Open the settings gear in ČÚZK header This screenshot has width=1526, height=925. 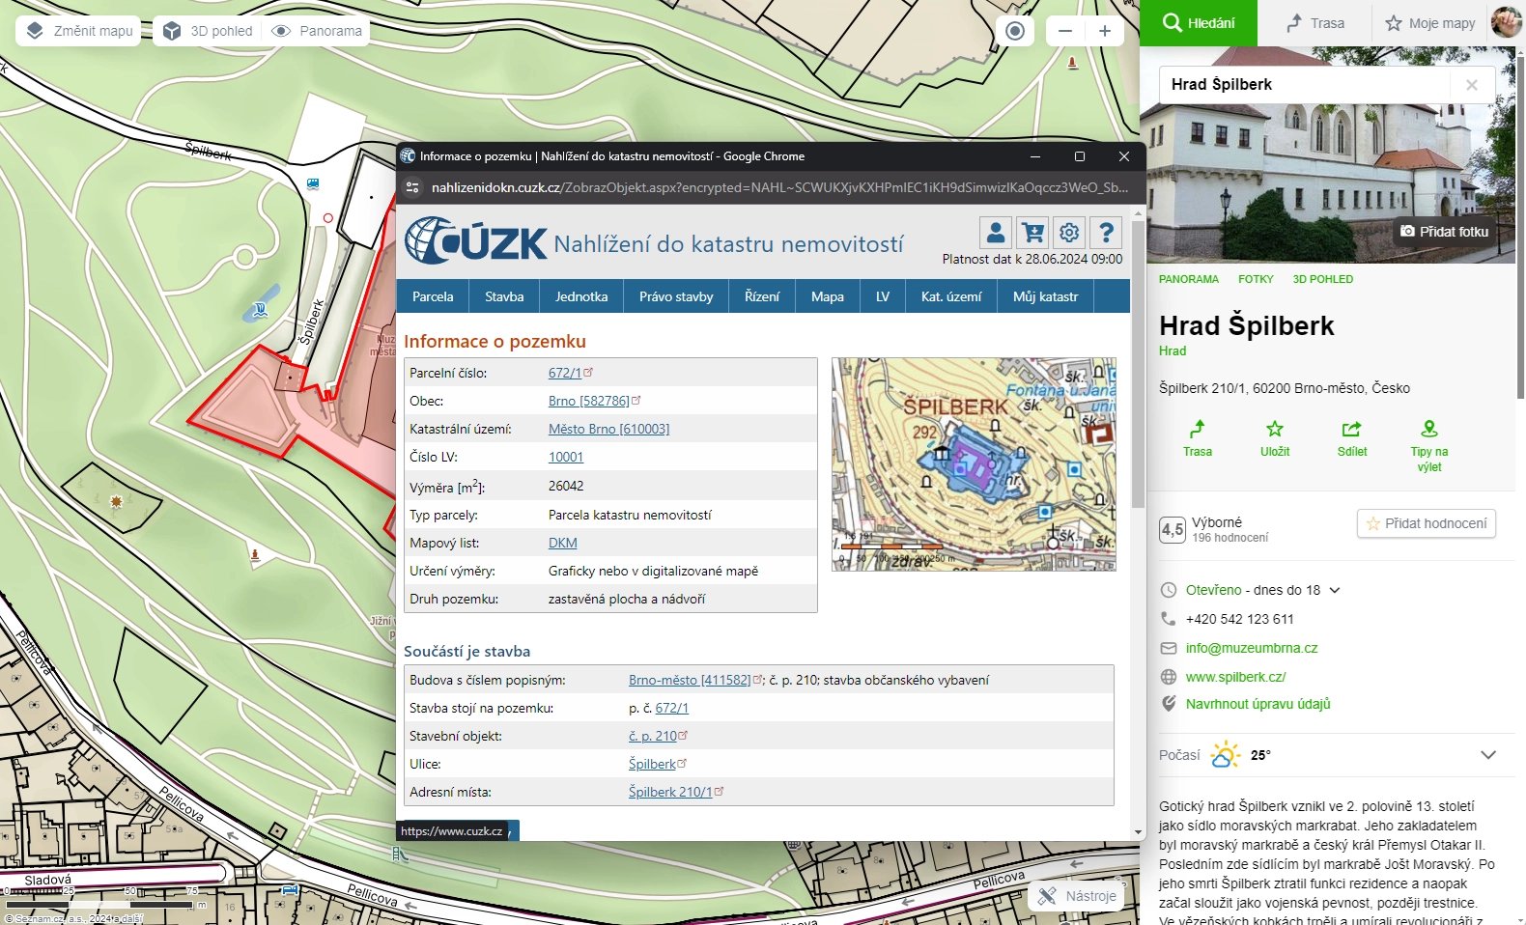tap(1069, 233)
